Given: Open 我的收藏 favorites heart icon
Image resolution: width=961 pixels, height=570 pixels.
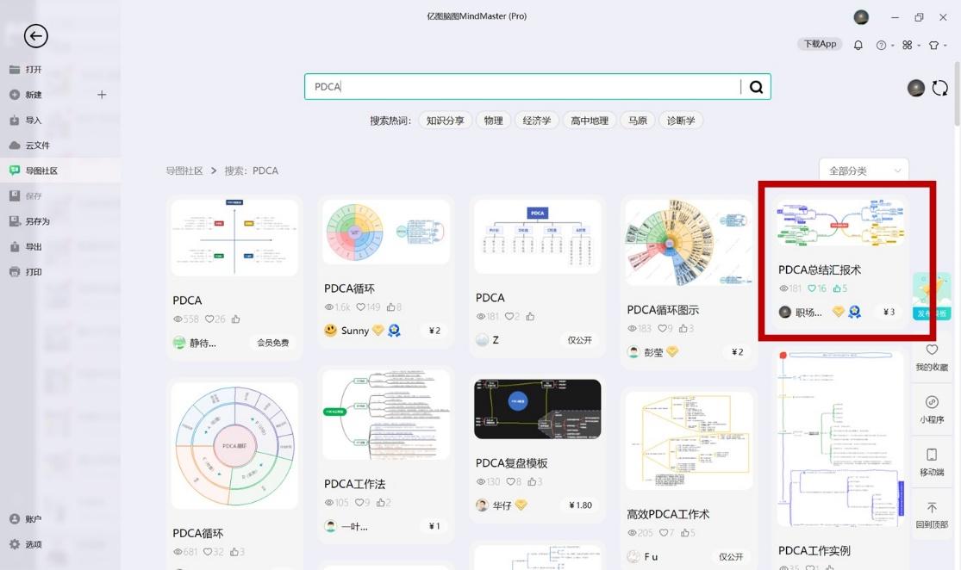Looking at the screenshot, I should tap(932, 350).
